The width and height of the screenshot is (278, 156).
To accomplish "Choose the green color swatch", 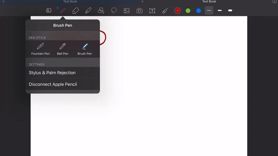I will pos(188,10).
